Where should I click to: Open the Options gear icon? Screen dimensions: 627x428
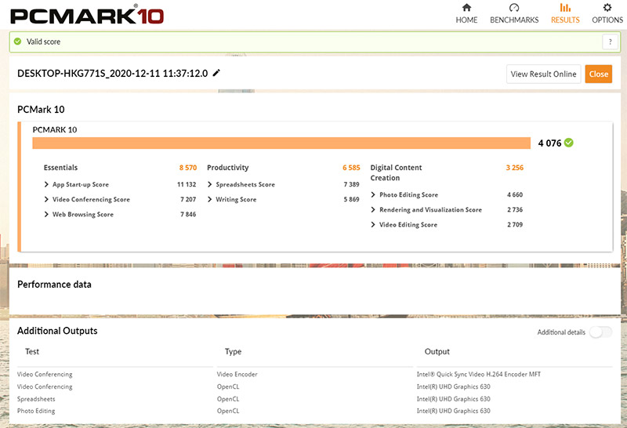click(x=607, y=8)
